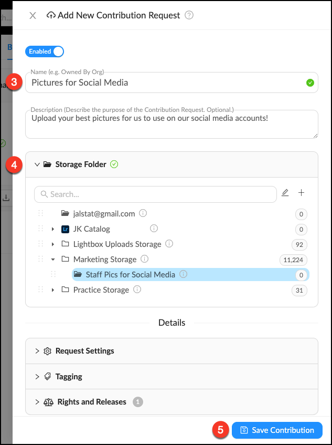Viewport: 332px width, 445px height.
Task: Collapse the Marketing Storage tree folder
Action: click(53, 260)
